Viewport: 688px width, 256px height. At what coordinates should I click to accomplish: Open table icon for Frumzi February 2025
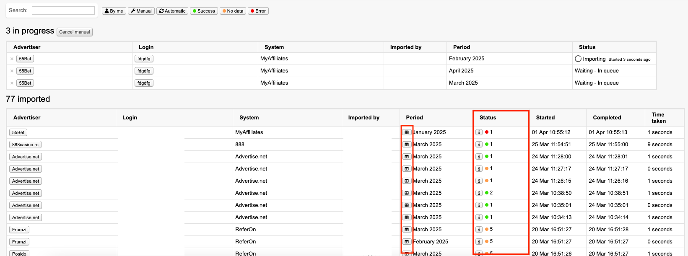[x=407, y=242]
